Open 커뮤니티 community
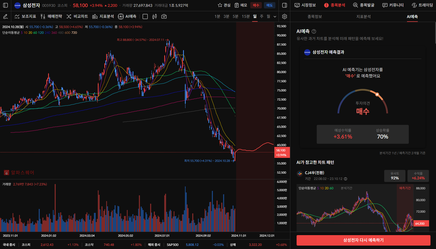The image size is (436, 249). 393,5
